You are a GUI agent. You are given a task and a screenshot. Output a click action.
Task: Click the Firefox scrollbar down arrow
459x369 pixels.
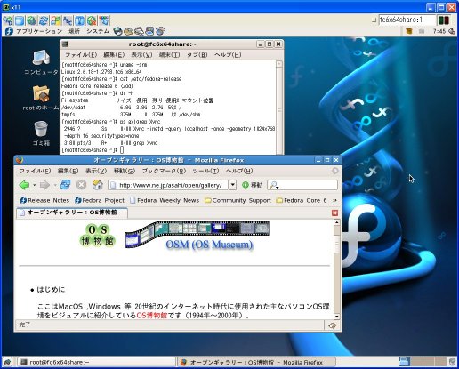click(336, 317)
